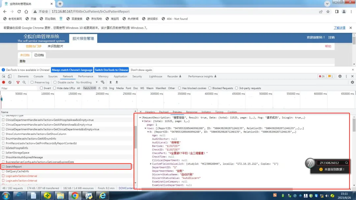Collapse the root RequestDescription object

click(x=140, y=117)
